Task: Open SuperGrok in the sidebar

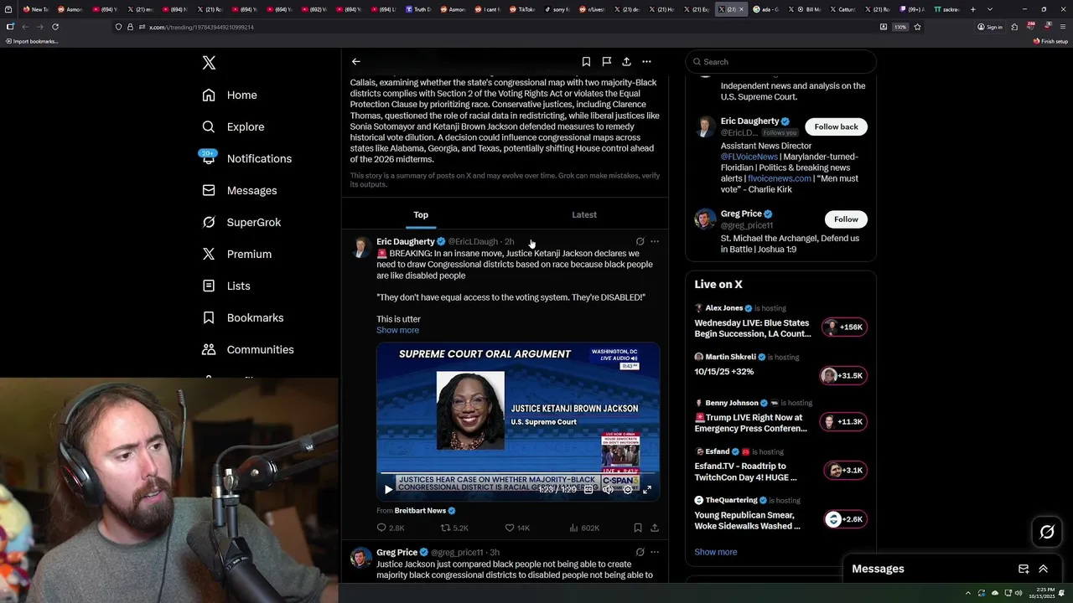Action: point(241,222)
